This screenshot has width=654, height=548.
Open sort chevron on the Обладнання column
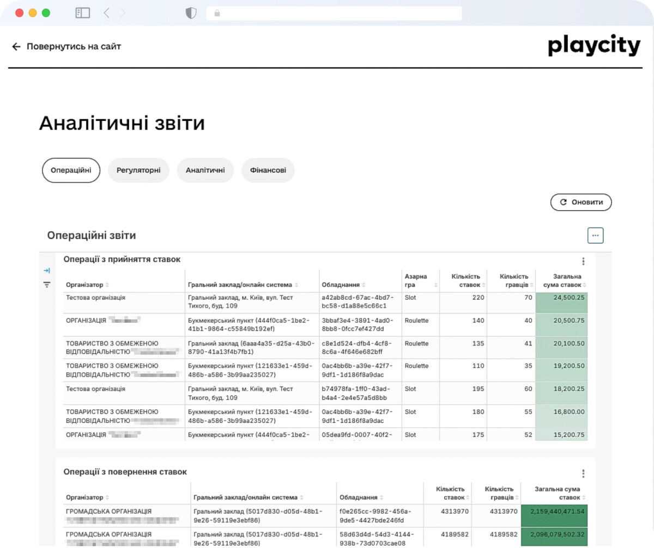click(x=363, y=285)
